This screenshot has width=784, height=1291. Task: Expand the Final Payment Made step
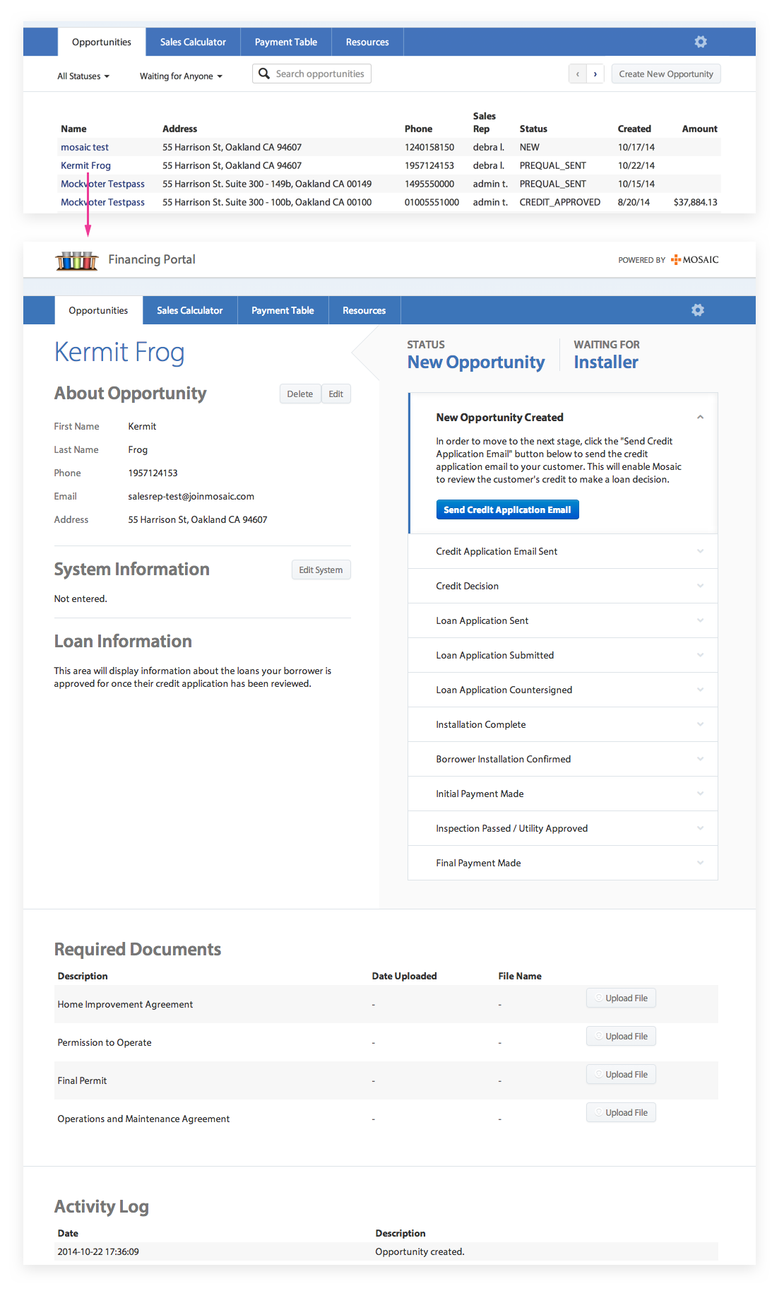click(x=700, y=863)
